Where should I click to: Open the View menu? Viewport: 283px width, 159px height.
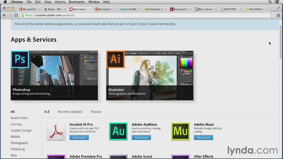coord(48,2)
